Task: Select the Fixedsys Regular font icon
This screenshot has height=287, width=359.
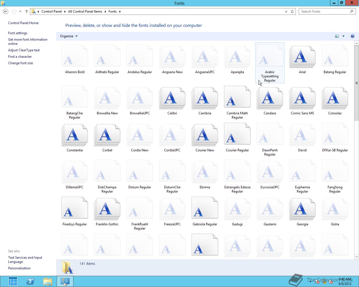Action: tap(75, 208)
